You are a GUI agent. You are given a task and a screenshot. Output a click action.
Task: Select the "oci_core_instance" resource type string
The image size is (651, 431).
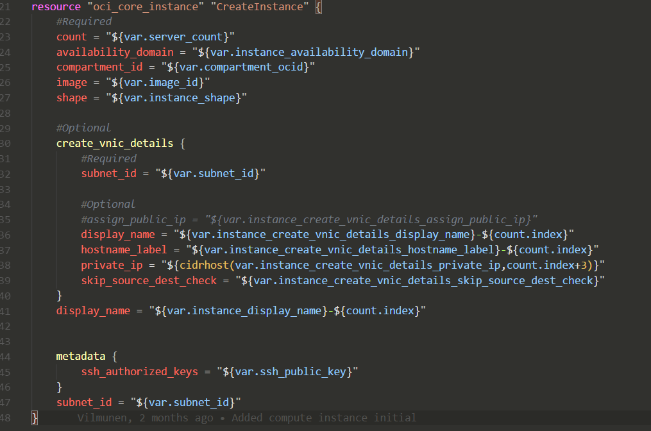(x=146, y=6)
